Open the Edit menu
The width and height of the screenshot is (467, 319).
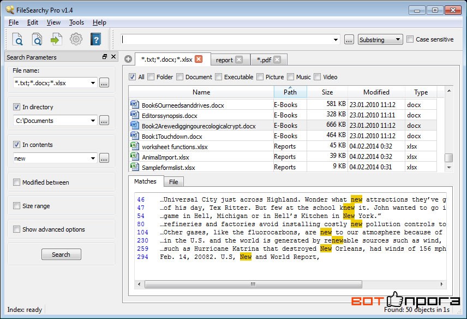point(33,22)
